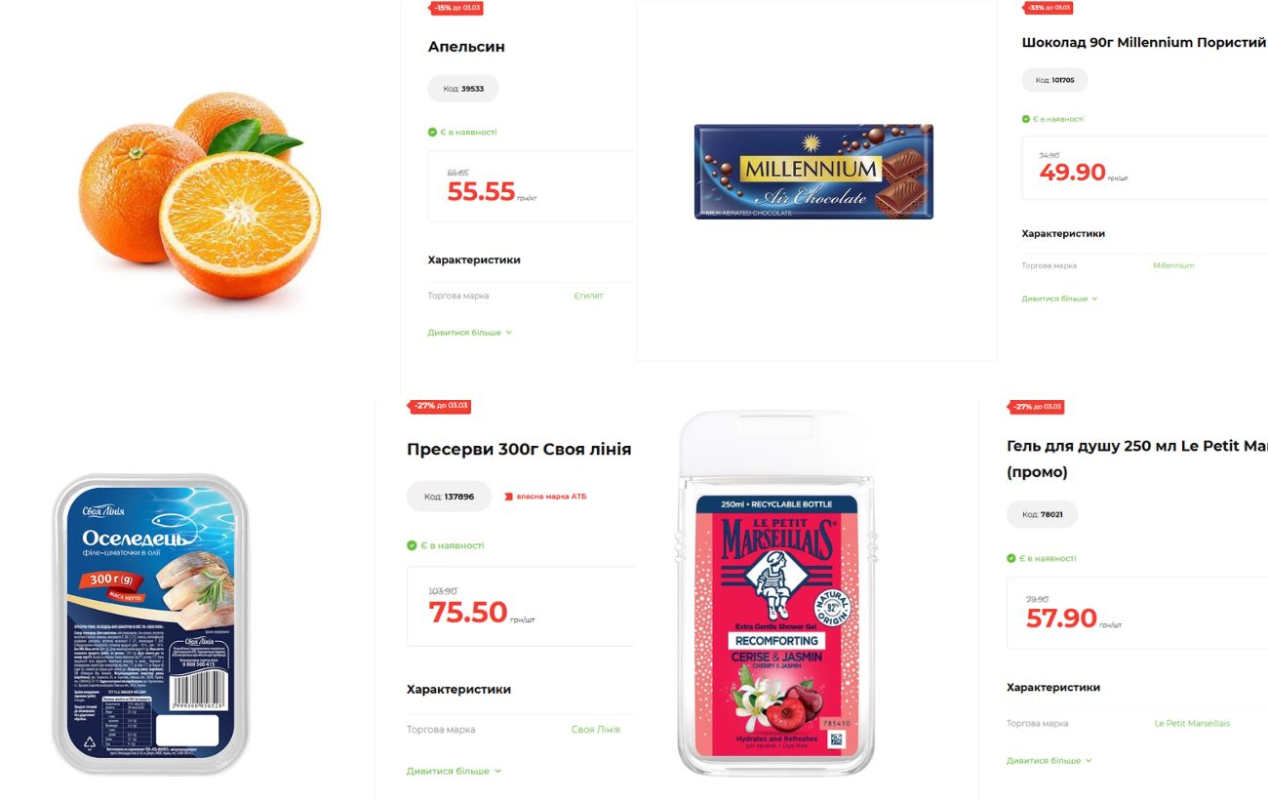Click the herring preserves package image
This screenshot has height=800, width=1268.
click(150, 624)
